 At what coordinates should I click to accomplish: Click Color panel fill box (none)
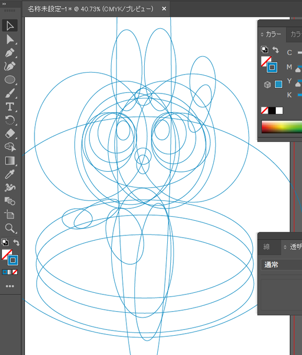point(265,61)
